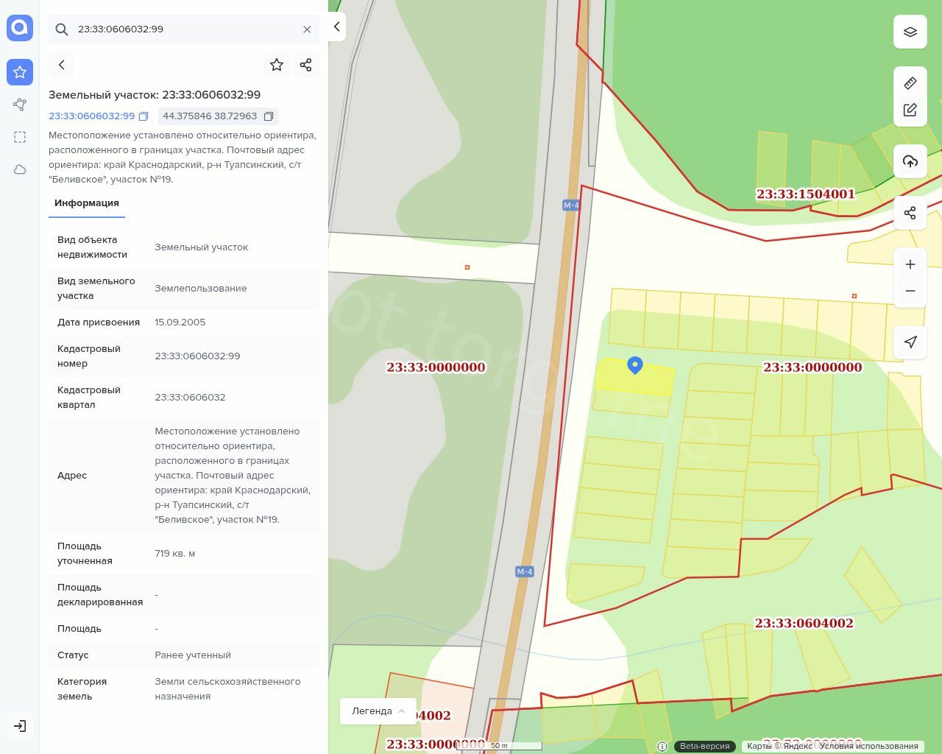Viewport: 942px width, 754px height.
Task: Collapse the left information panel
Action: pos(336,27)
